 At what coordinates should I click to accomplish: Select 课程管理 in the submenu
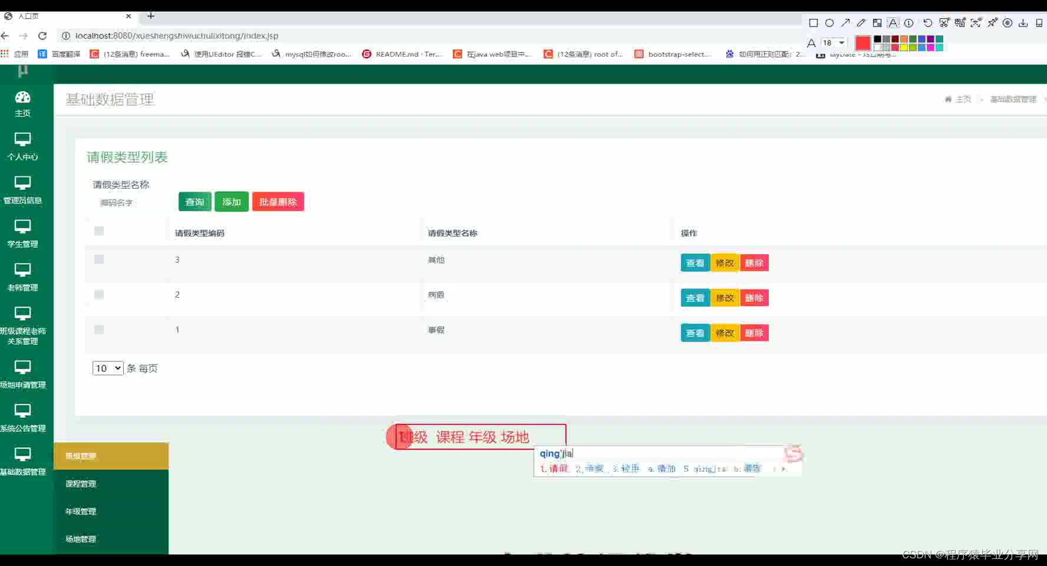point(111,483)
